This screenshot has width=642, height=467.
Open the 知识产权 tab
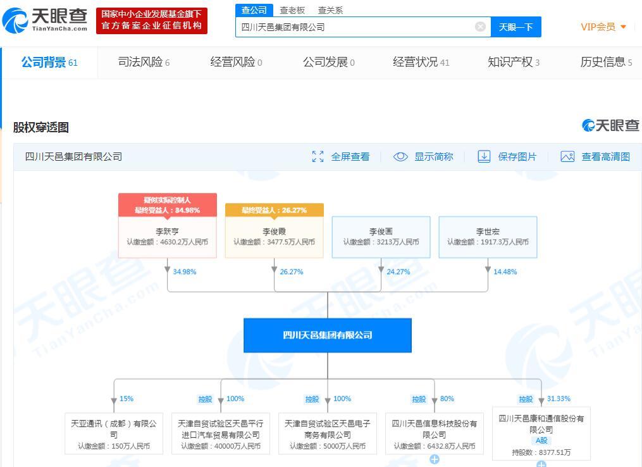click(x=514, y=62)
